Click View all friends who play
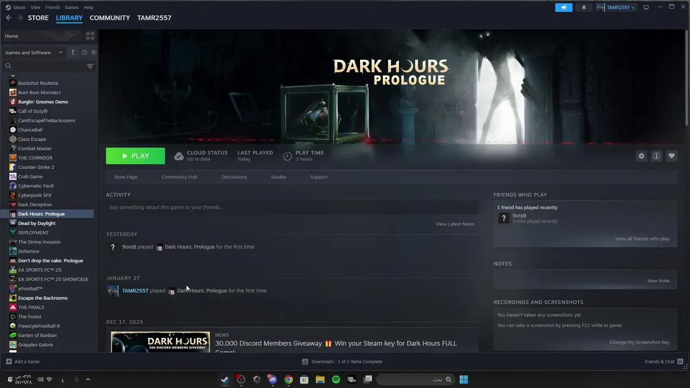Viewport: 690px width, 388px height. [x=643, y=239]
